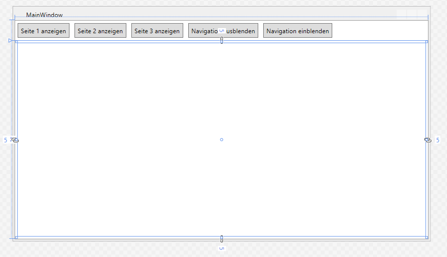Select the 'Seite 3 anzeigen' button
Viewport: 447px width, 257px height.
coord(157,31)
